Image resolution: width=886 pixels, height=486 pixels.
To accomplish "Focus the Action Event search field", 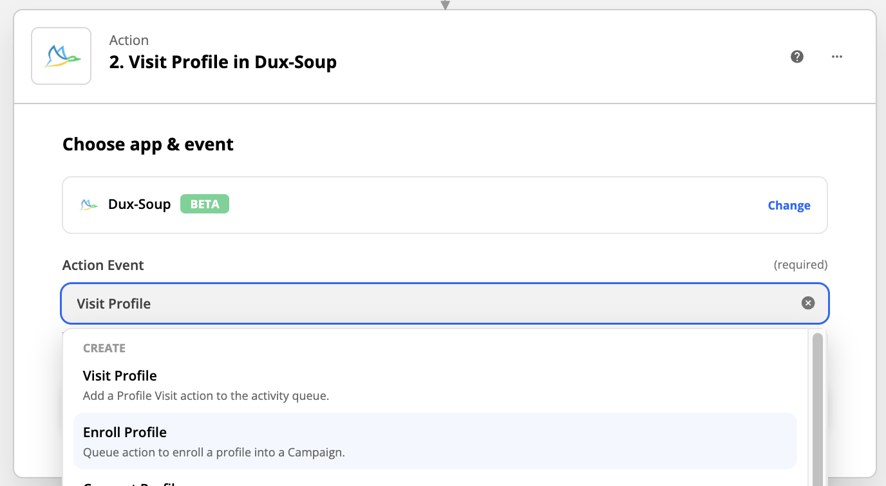I will click(445, 303).
